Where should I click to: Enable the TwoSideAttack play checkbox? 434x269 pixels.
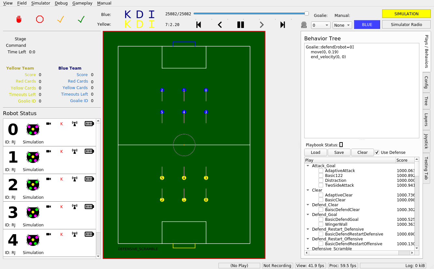(321, 185)
